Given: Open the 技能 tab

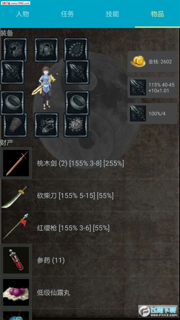Looking at the screenshot, I should tap(112, 14).
